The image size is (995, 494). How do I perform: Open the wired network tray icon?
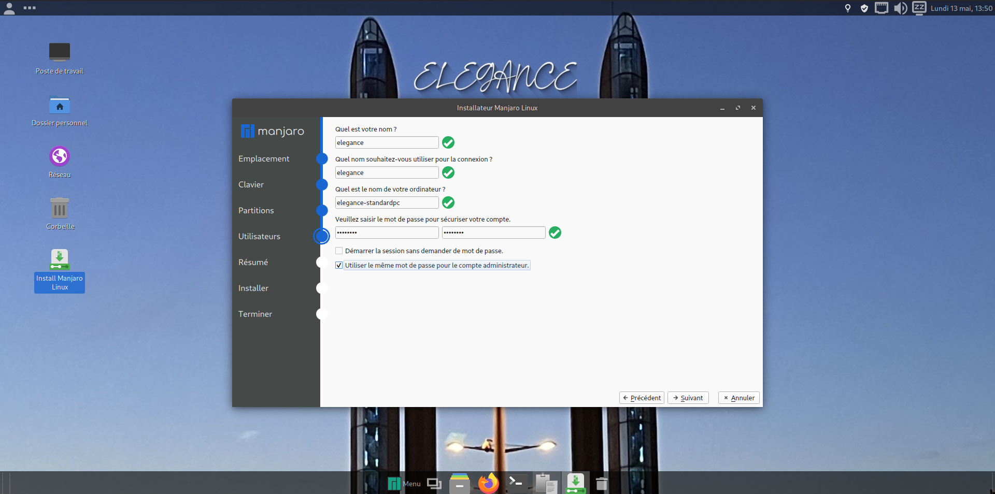click(x=881, y=8)
